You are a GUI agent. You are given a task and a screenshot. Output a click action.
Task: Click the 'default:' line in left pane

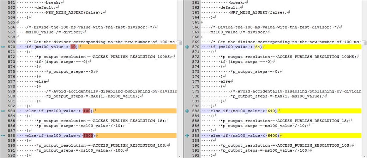click(x=46, y=7)
